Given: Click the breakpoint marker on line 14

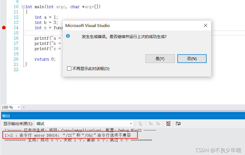Looking at the screenshot, I should (x=4, y=28).
